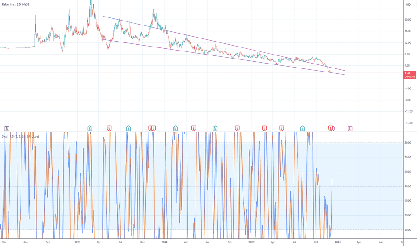Open the teal earnings marker in August 2021

[x=128, y=128]
